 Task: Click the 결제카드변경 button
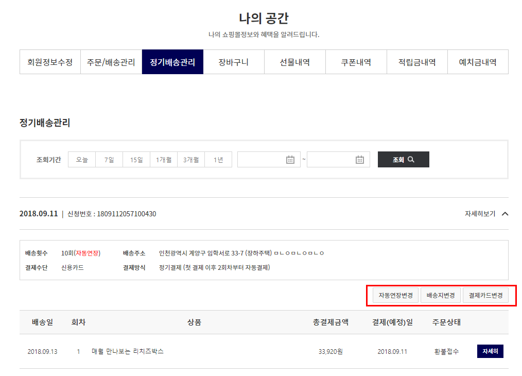[485, 296]
